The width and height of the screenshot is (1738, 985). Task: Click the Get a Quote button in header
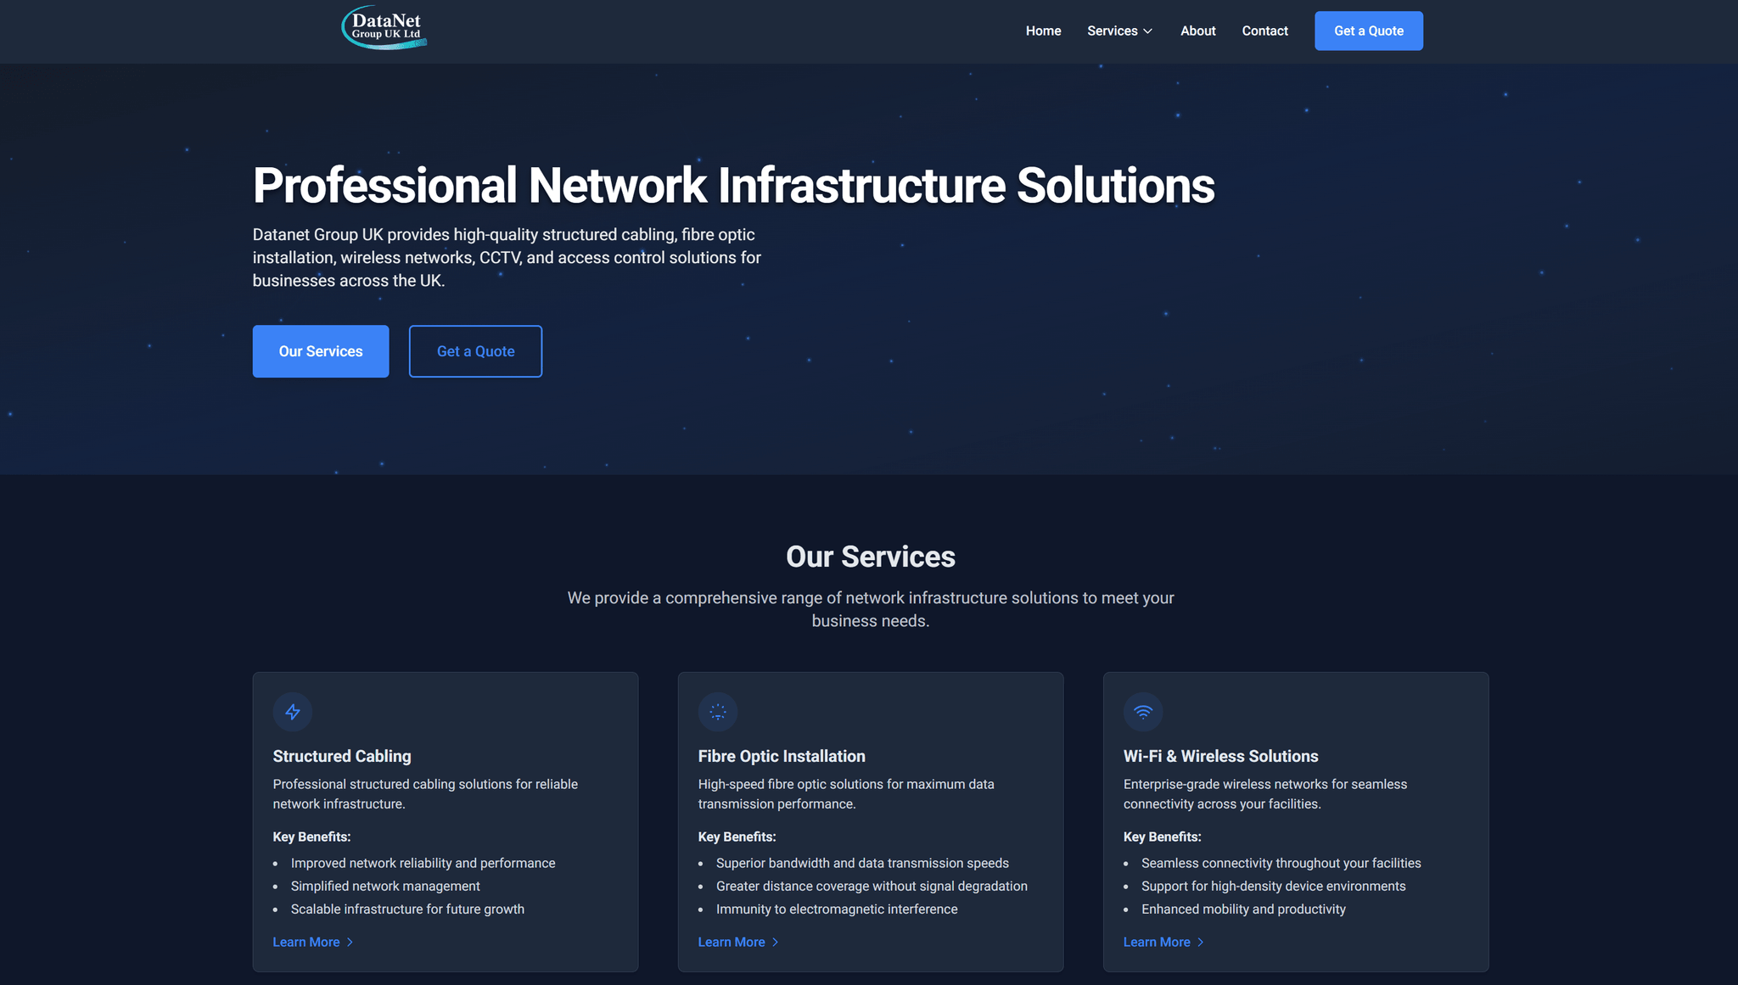click(1368, 31)
